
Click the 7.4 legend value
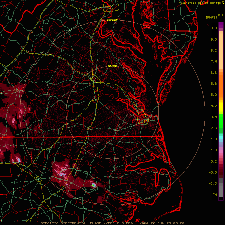tap(214, 61)
